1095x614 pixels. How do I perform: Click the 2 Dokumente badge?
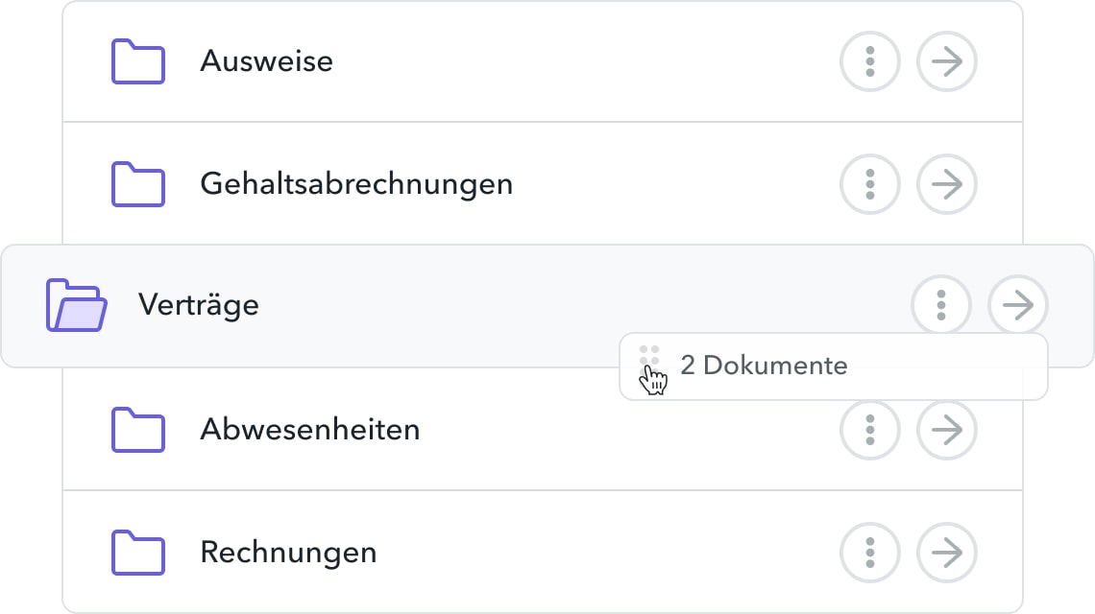[764, 366]
